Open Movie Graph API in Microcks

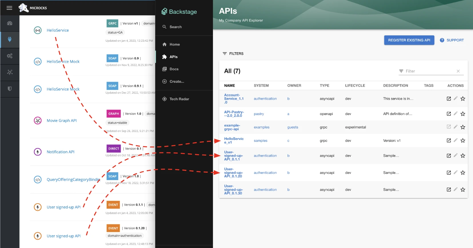[62, 121]
